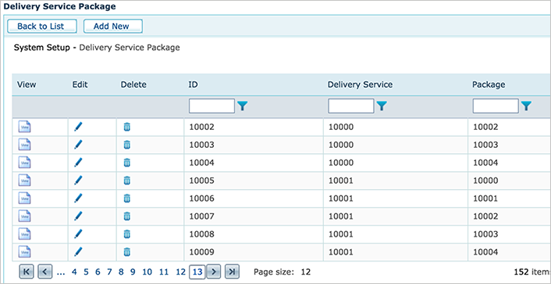View the details of record 10009

pos(25,252)
